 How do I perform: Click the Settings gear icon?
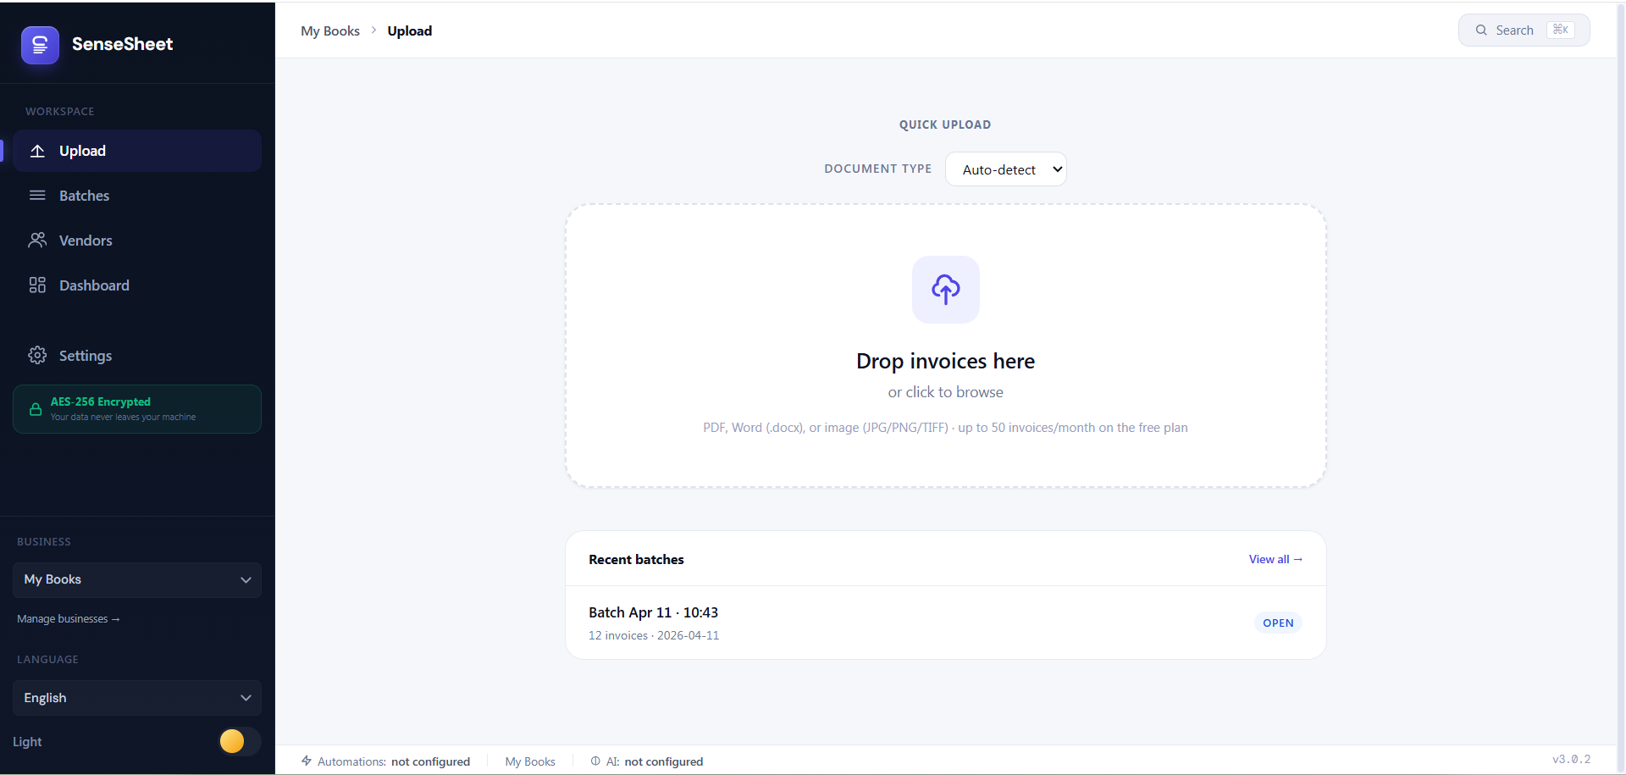pos(37,355)
